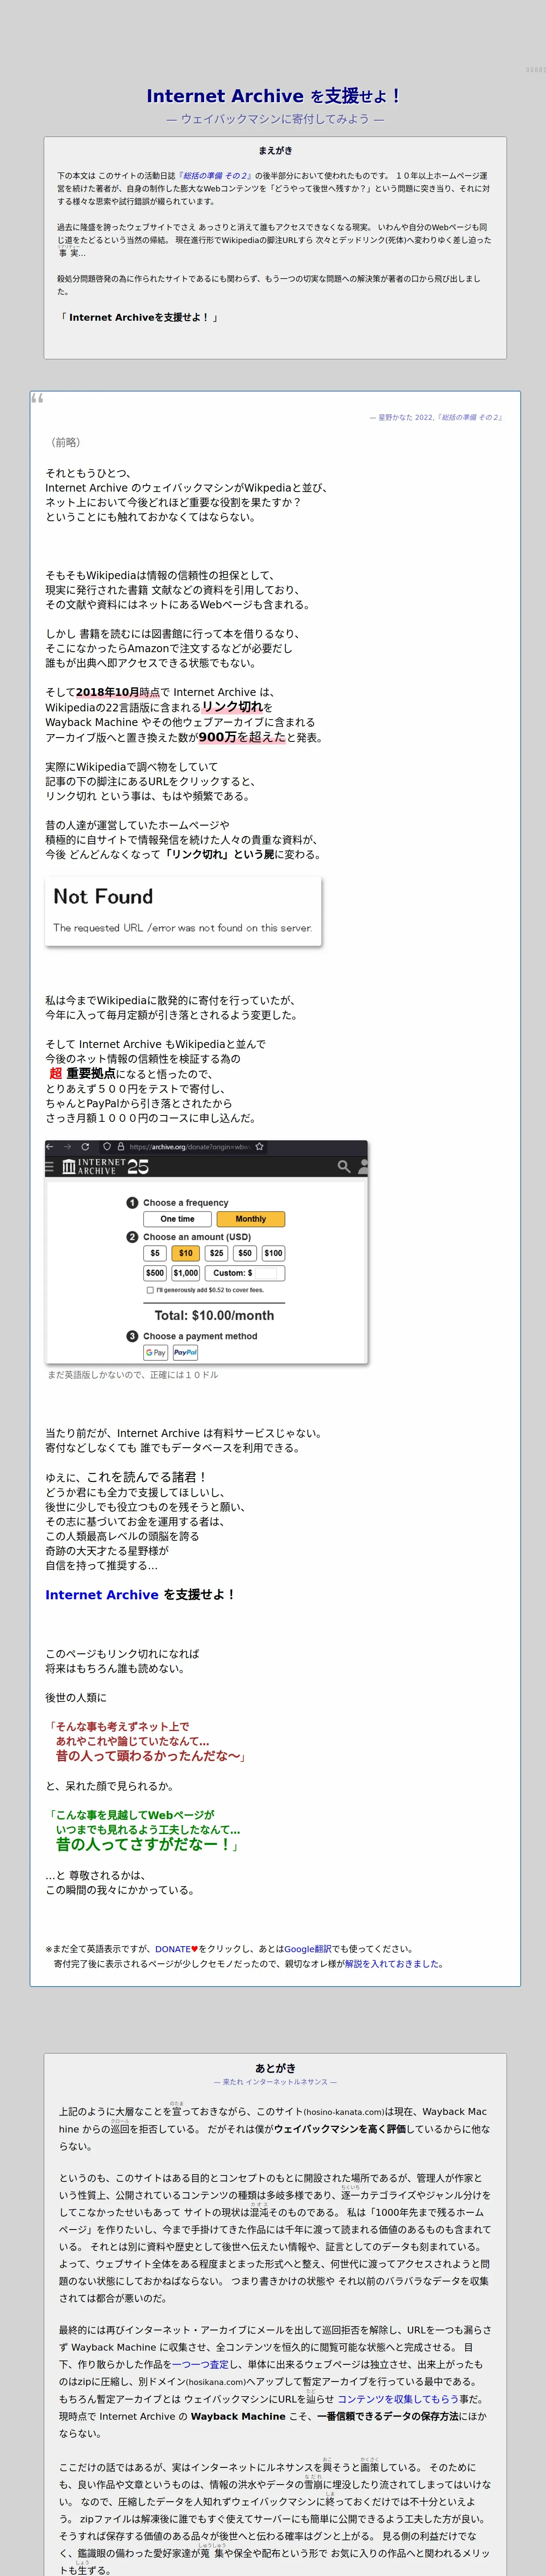Select the Monthly frequency button

pyautogui.click(x=250, y=1218)
